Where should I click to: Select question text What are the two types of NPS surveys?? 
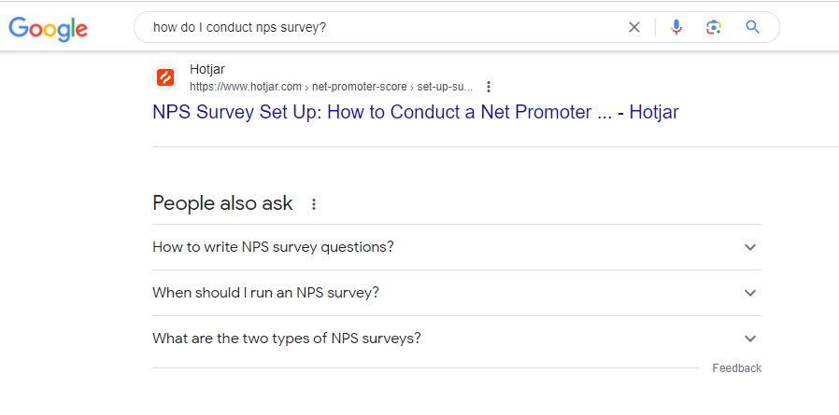pos(287,339)
